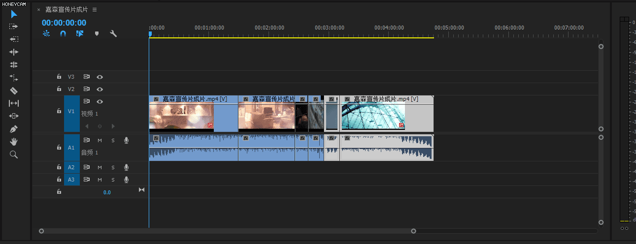Select the Slide tool
This screenshot has height=244, width=636.
[x=14, y=116]
